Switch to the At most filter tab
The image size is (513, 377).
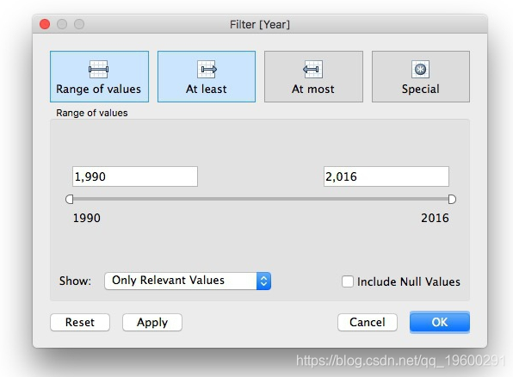tap(313, 77)
